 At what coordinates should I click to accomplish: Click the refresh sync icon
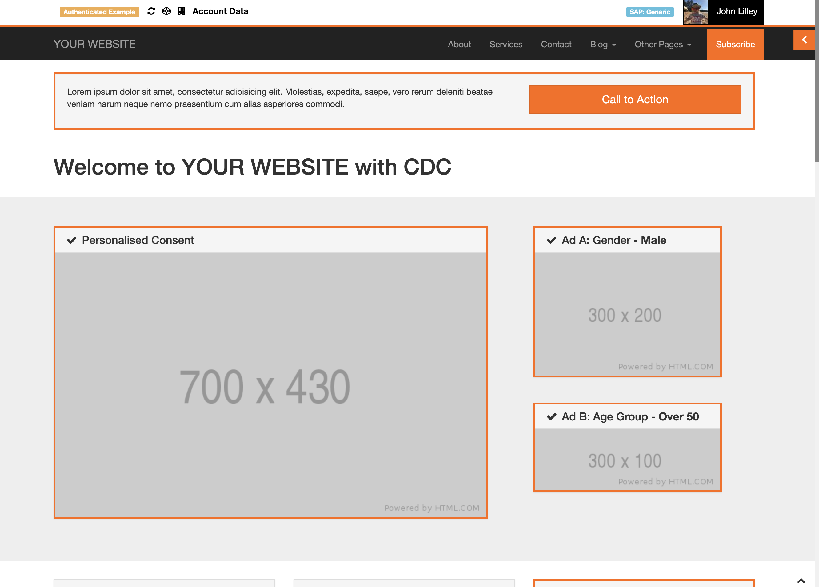pyautogui.click(x=151, y=11)
